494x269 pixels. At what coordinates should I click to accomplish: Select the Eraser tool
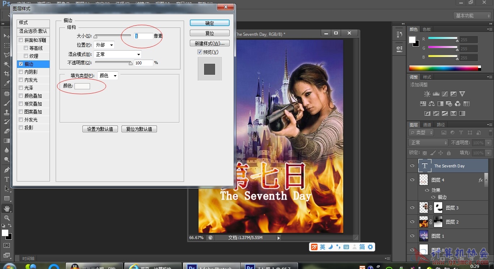[7, 131]
